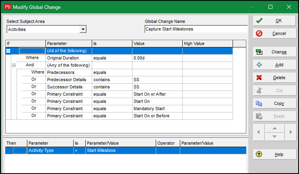Select the Predecessors parameter row
The height and width of the screenshot is (174, 299).
click(69, 72)
